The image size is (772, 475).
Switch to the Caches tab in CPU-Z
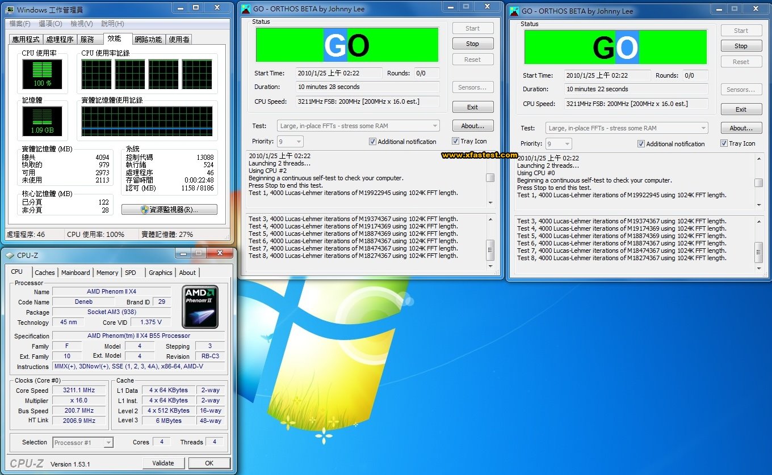(45, 273)
